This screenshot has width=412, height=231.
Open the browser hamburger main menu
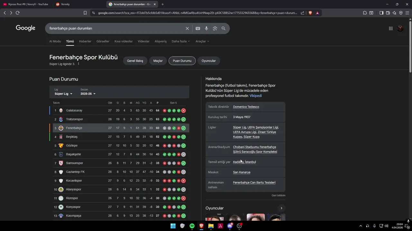point(407,13)
